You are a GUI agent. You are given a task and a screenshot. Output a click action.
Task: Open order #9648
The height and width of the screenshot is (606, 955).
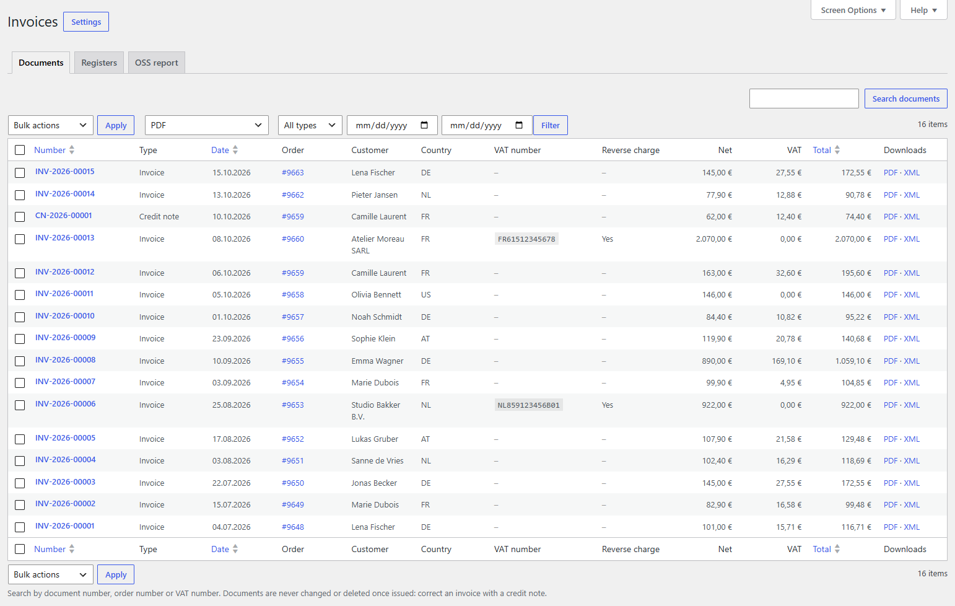(x=293, y=527)
